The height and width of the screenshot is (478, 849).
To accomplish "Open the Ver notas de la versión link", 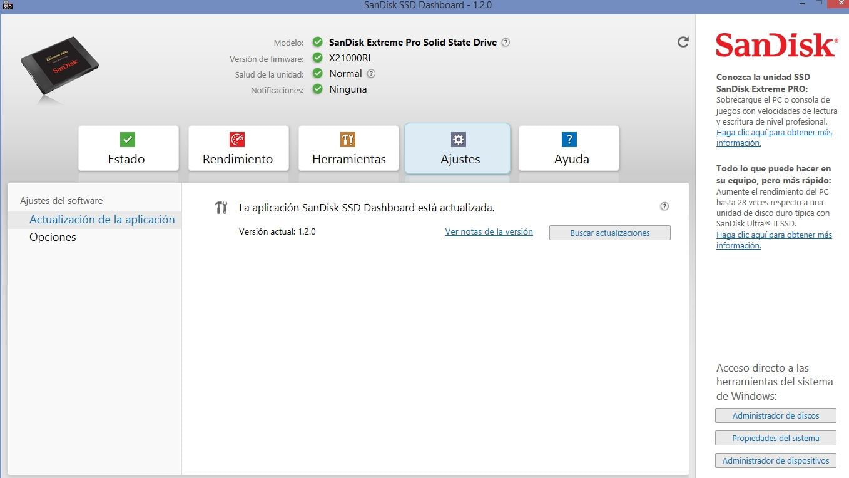I will (x=489, y=231).
